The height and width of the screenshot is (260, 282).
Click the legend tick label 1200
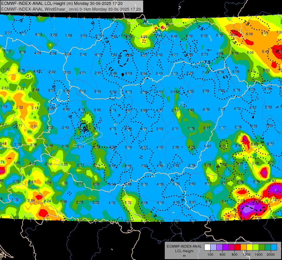(247, 255)
